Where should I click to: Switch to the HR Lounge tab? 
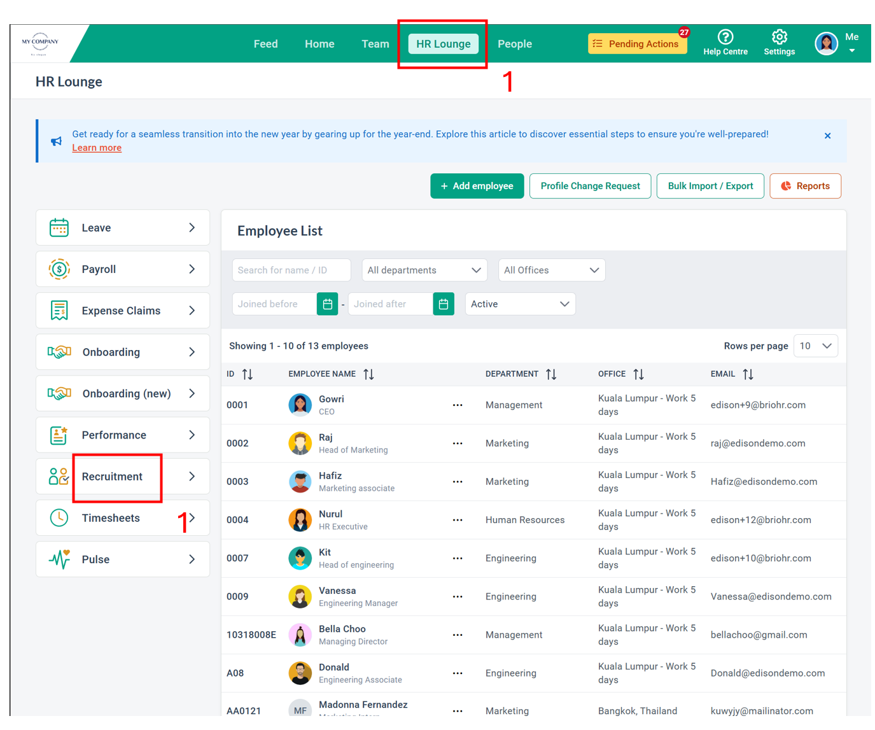(x=443, y=43)
